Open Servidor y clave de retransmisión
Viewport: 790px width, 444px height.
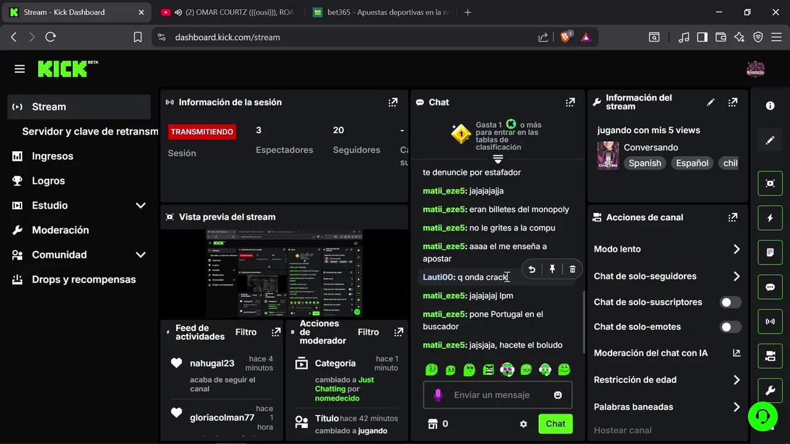[x=90, y=131]
